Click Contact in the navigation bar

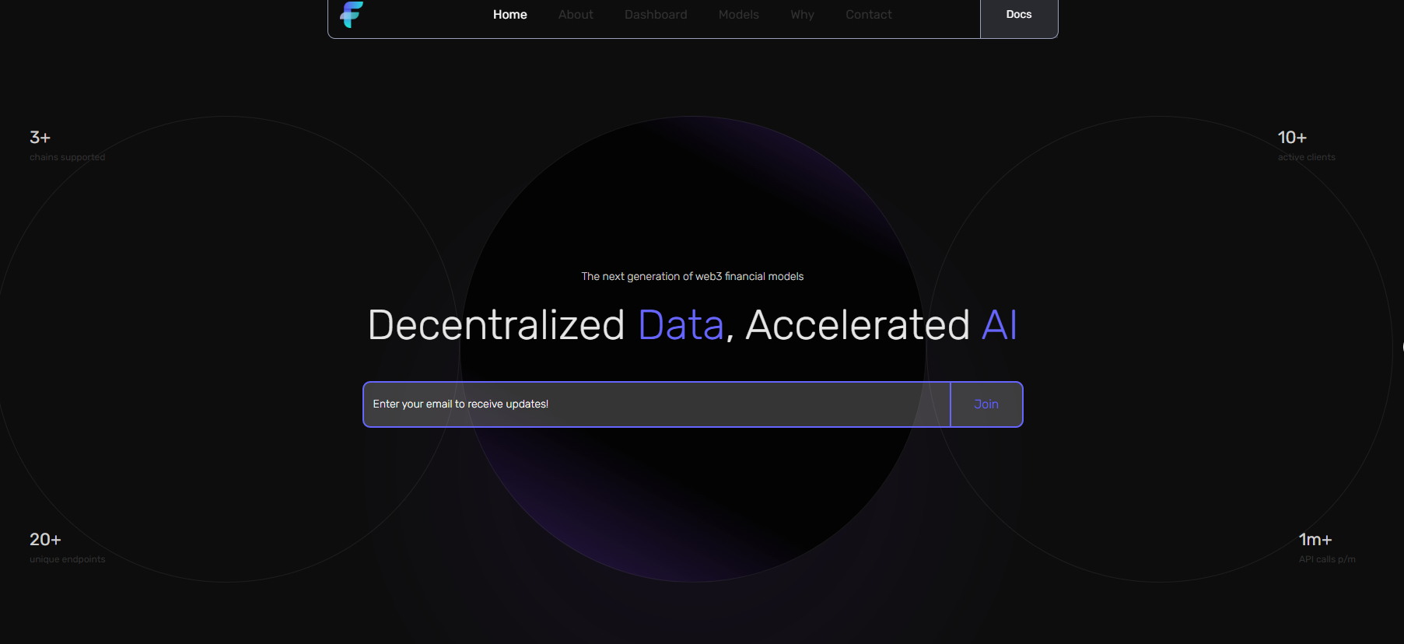point(868,15)
